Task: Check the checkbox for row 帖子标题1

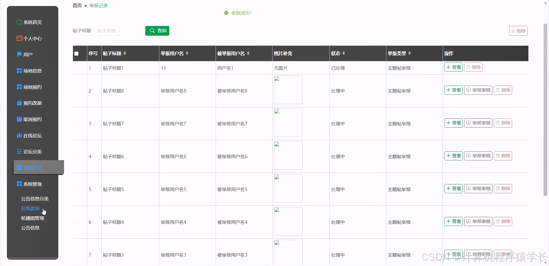Action: pyautogui.click(x=76, y=68)
